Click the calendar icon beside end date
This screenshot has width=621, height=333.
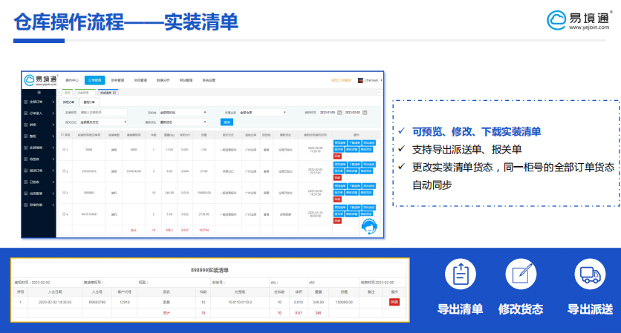click(x=366, y=113)
